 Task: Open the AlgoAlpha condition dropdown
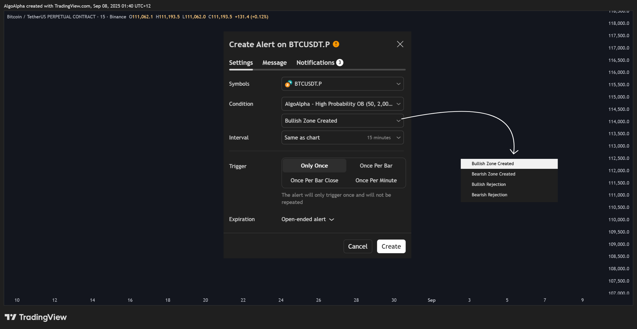tap(342, 104)
